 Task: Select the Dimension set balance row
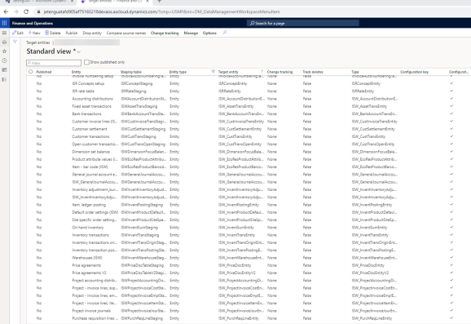click(249, 152)
